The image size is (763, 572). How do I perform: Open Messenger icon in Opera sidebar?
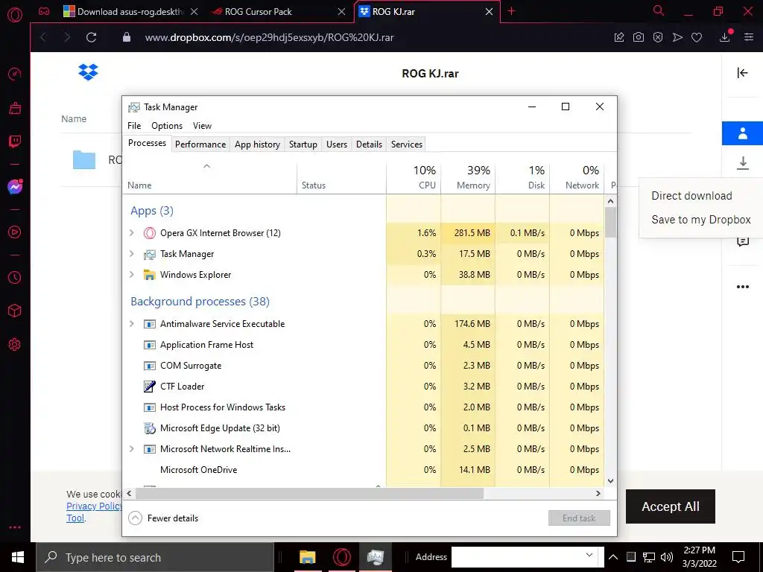15,187
